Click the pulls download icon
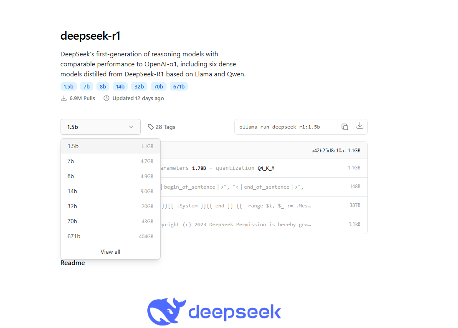 [64, 98]
